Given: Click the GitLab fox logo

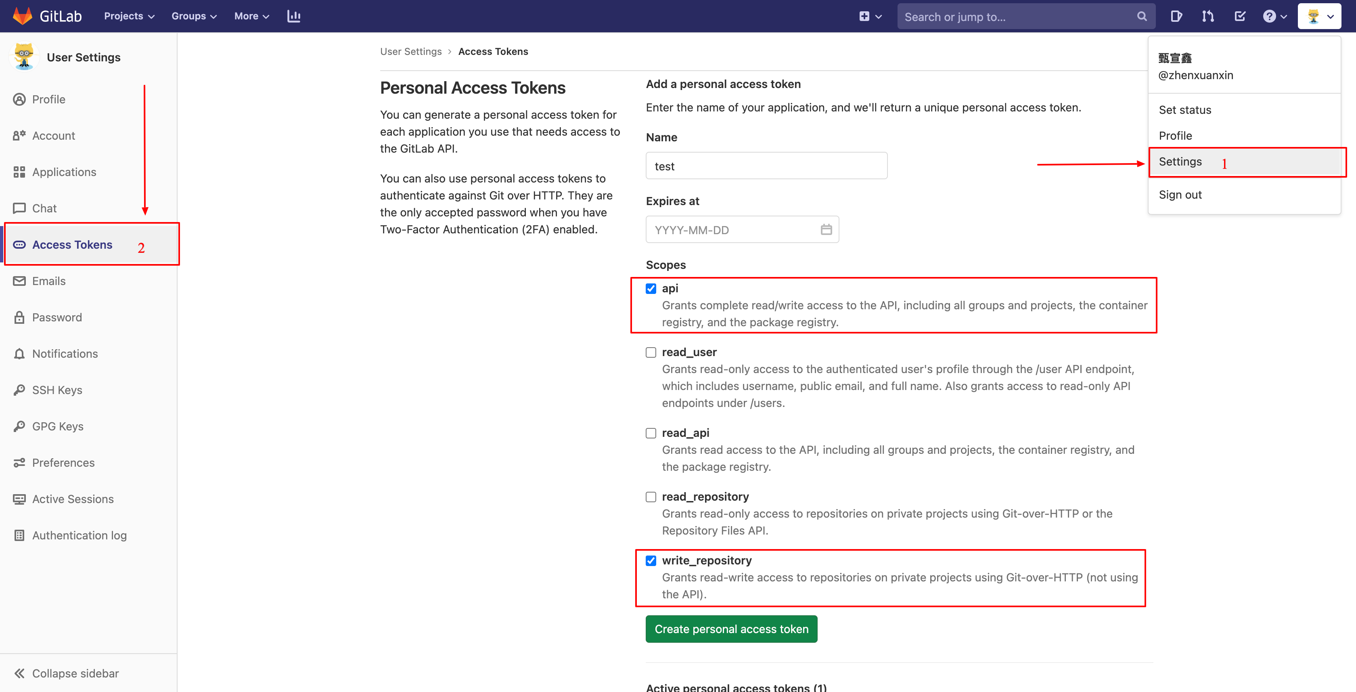Looking at the screenshot, I should [x=22, y=16].
